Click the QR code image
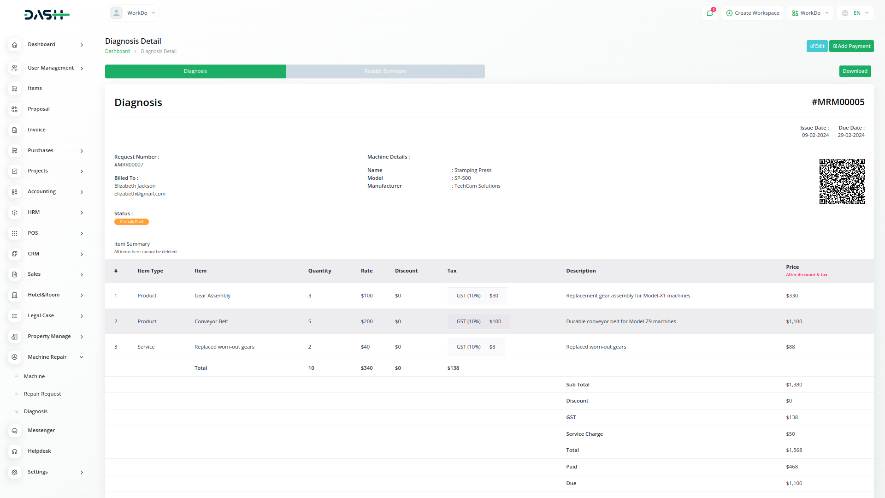The height and width of the screenshot is (498, 885). click(842, 181)
